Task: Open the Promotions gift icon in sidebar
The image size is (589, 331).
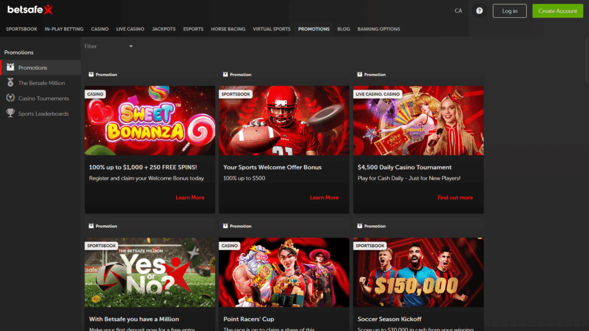Action: [x=10, y=67]
